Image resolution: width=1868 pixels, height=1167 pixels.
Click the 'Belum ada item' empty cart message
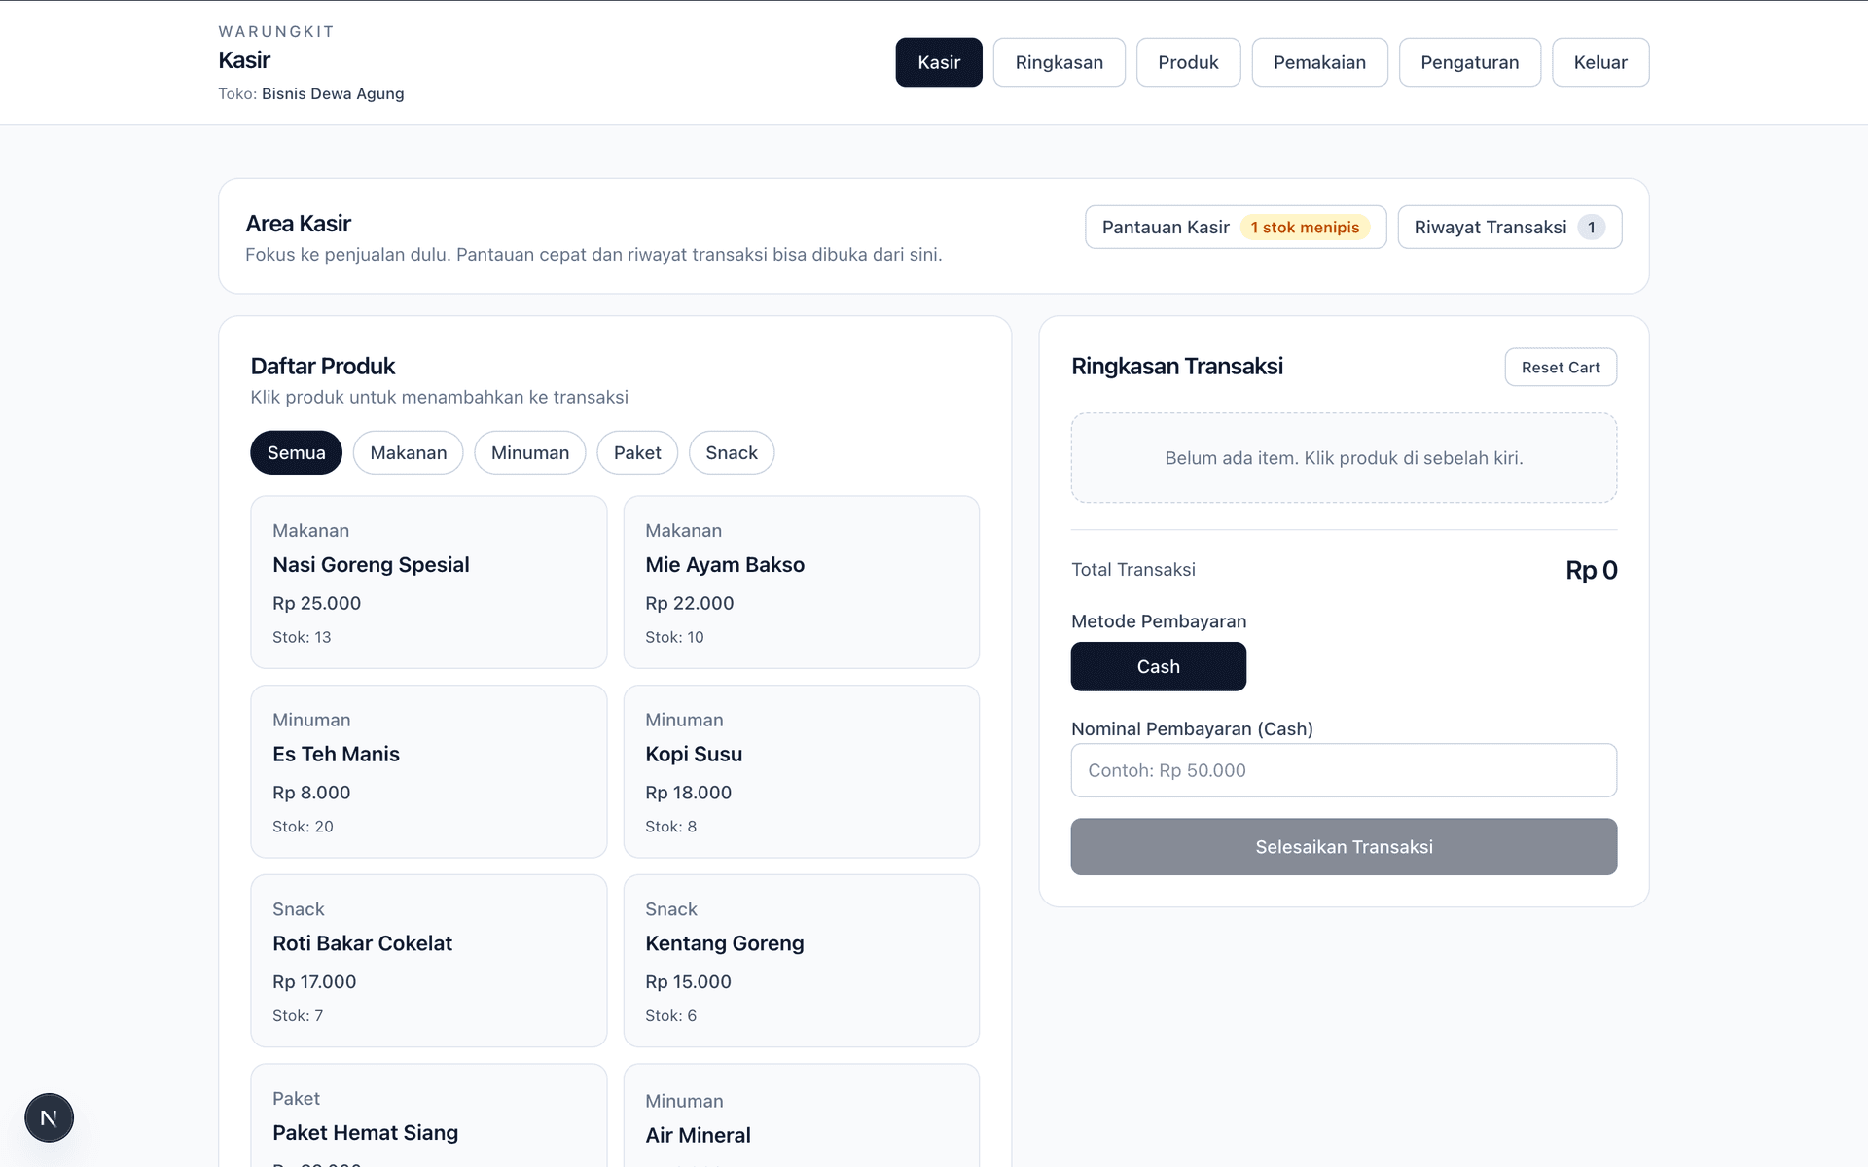[1344, 458]
